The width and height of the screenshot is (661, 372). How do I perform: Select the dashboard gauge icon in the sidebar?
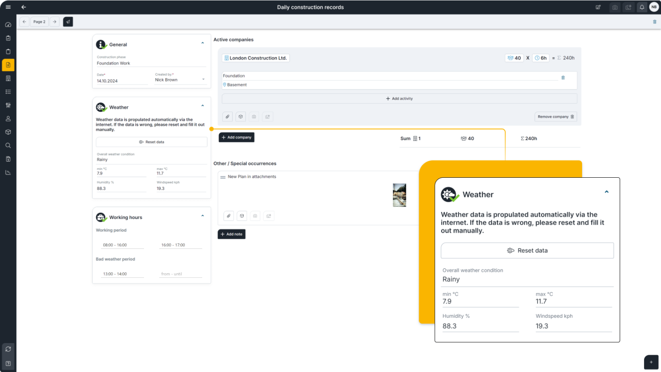pyautogui.click(x=8, y=24)
